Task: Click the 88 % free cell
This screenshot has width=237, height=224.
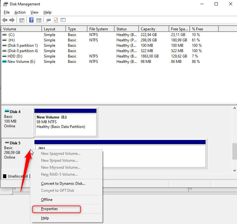Action: tap(196, 62)
